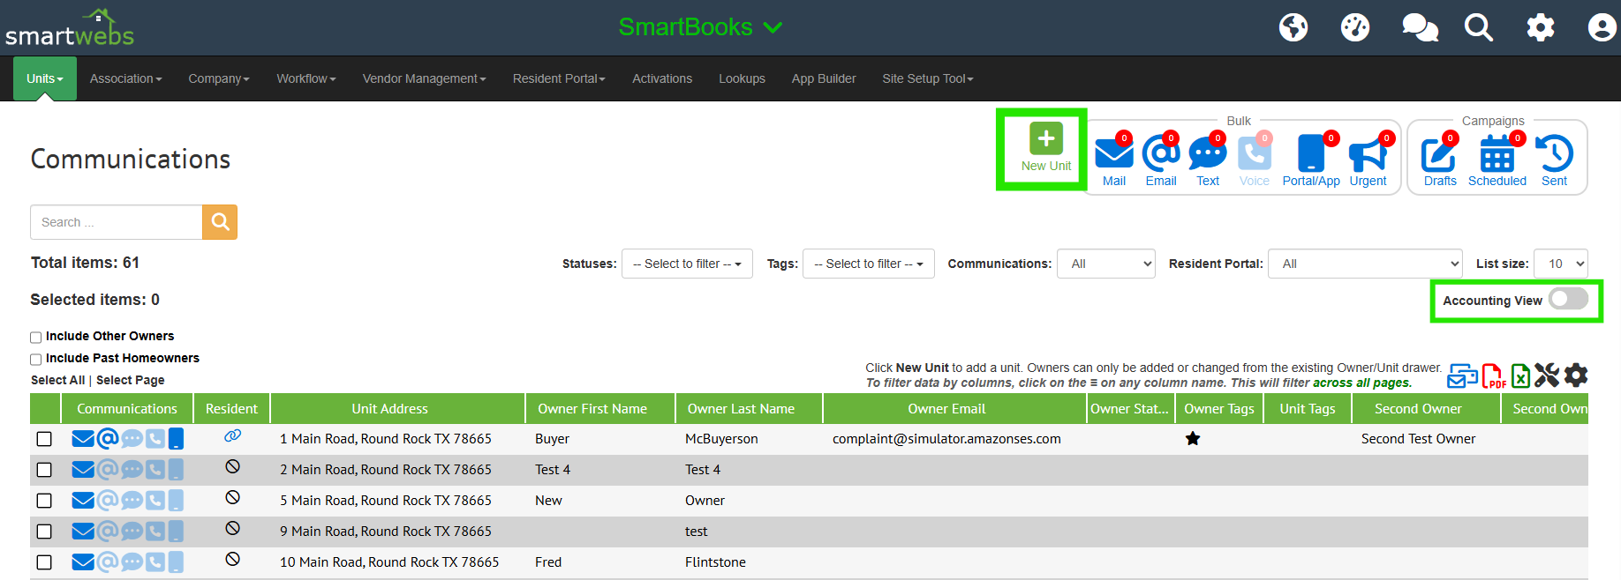
Task: Toggle the Accounting View switch
Action: point(1568,300)
